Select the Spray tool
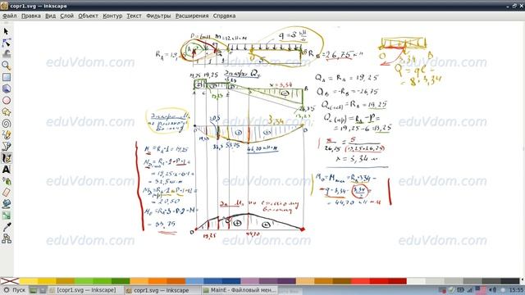 click(x=6, y=181)
